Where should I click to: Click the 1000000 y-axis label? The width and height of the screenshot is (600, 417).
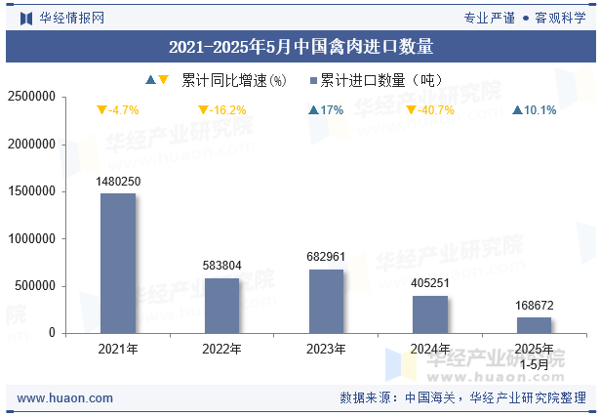pyautogui.click(x=31, y=238)
